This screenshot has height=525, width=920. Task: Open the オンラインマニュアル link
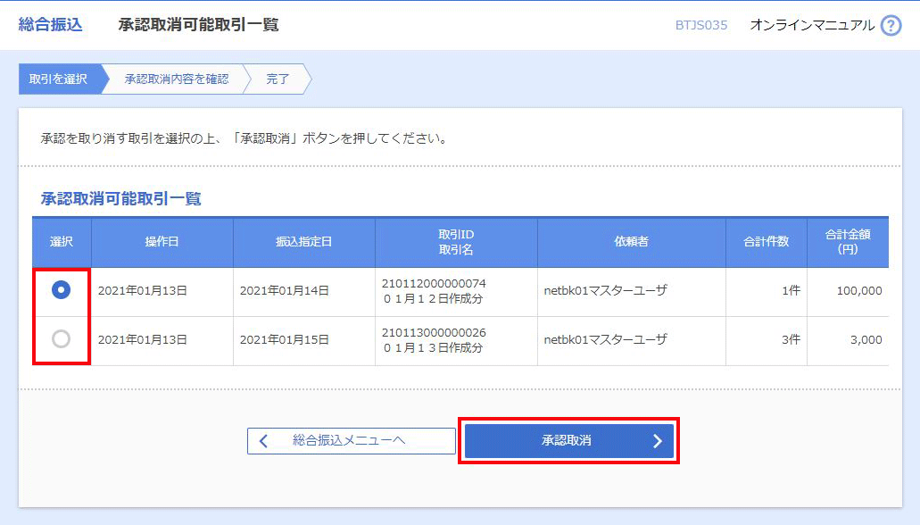coord(812,25)
